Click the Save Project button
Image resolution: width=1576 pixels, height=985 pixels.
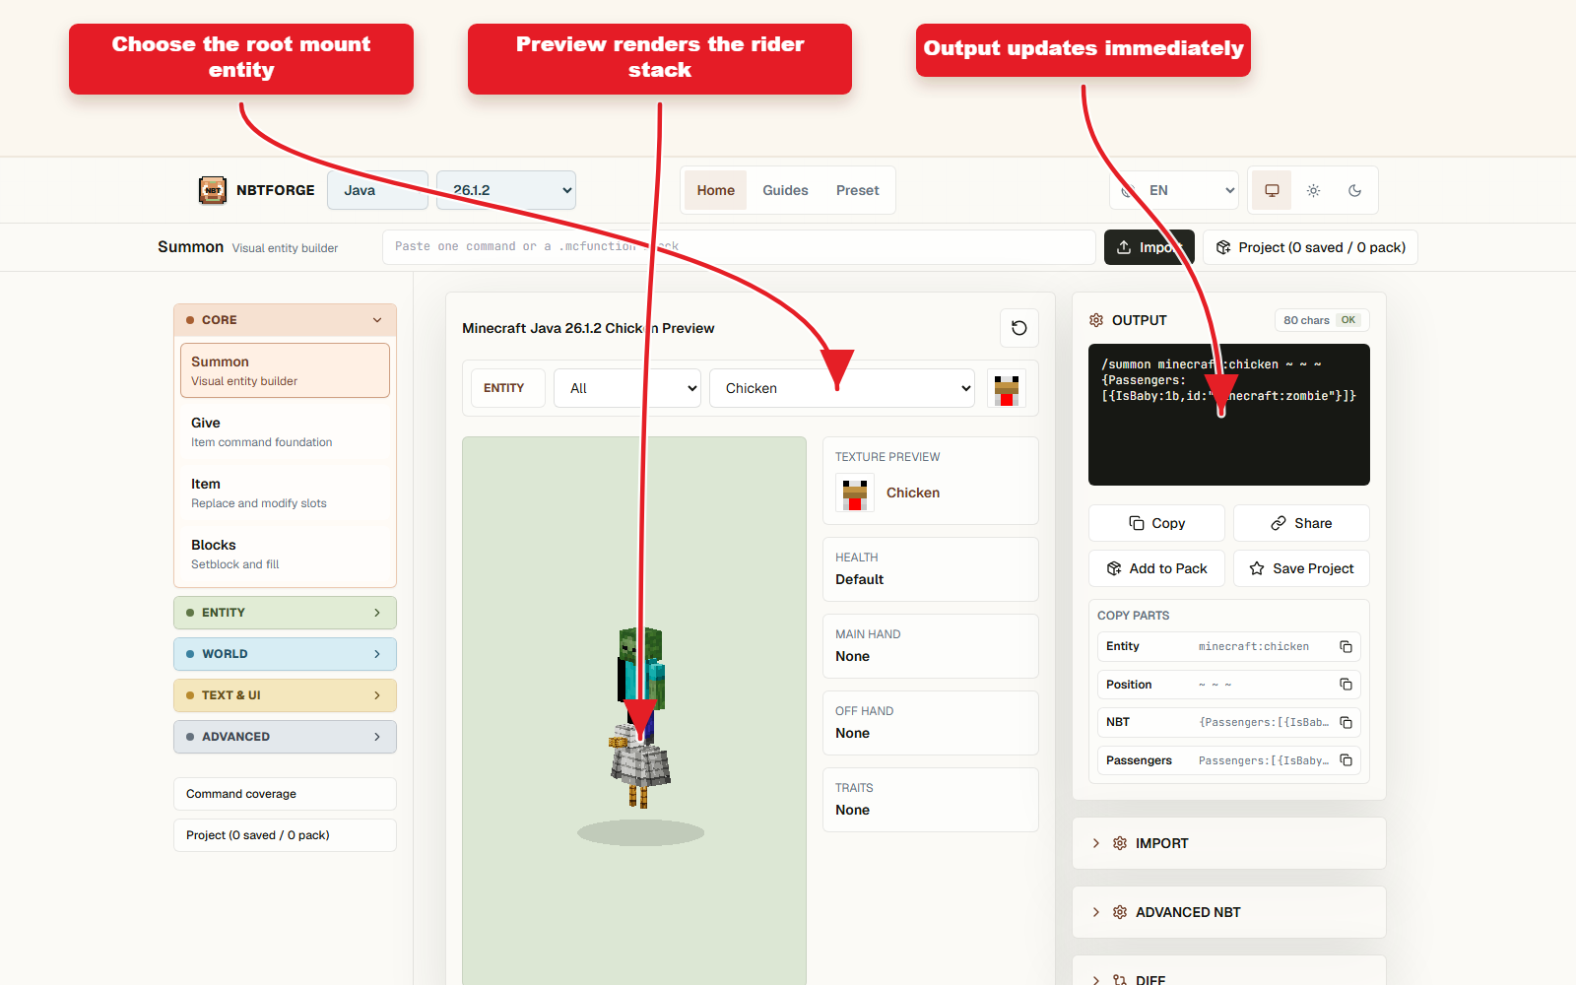(x=1301, y=568)
